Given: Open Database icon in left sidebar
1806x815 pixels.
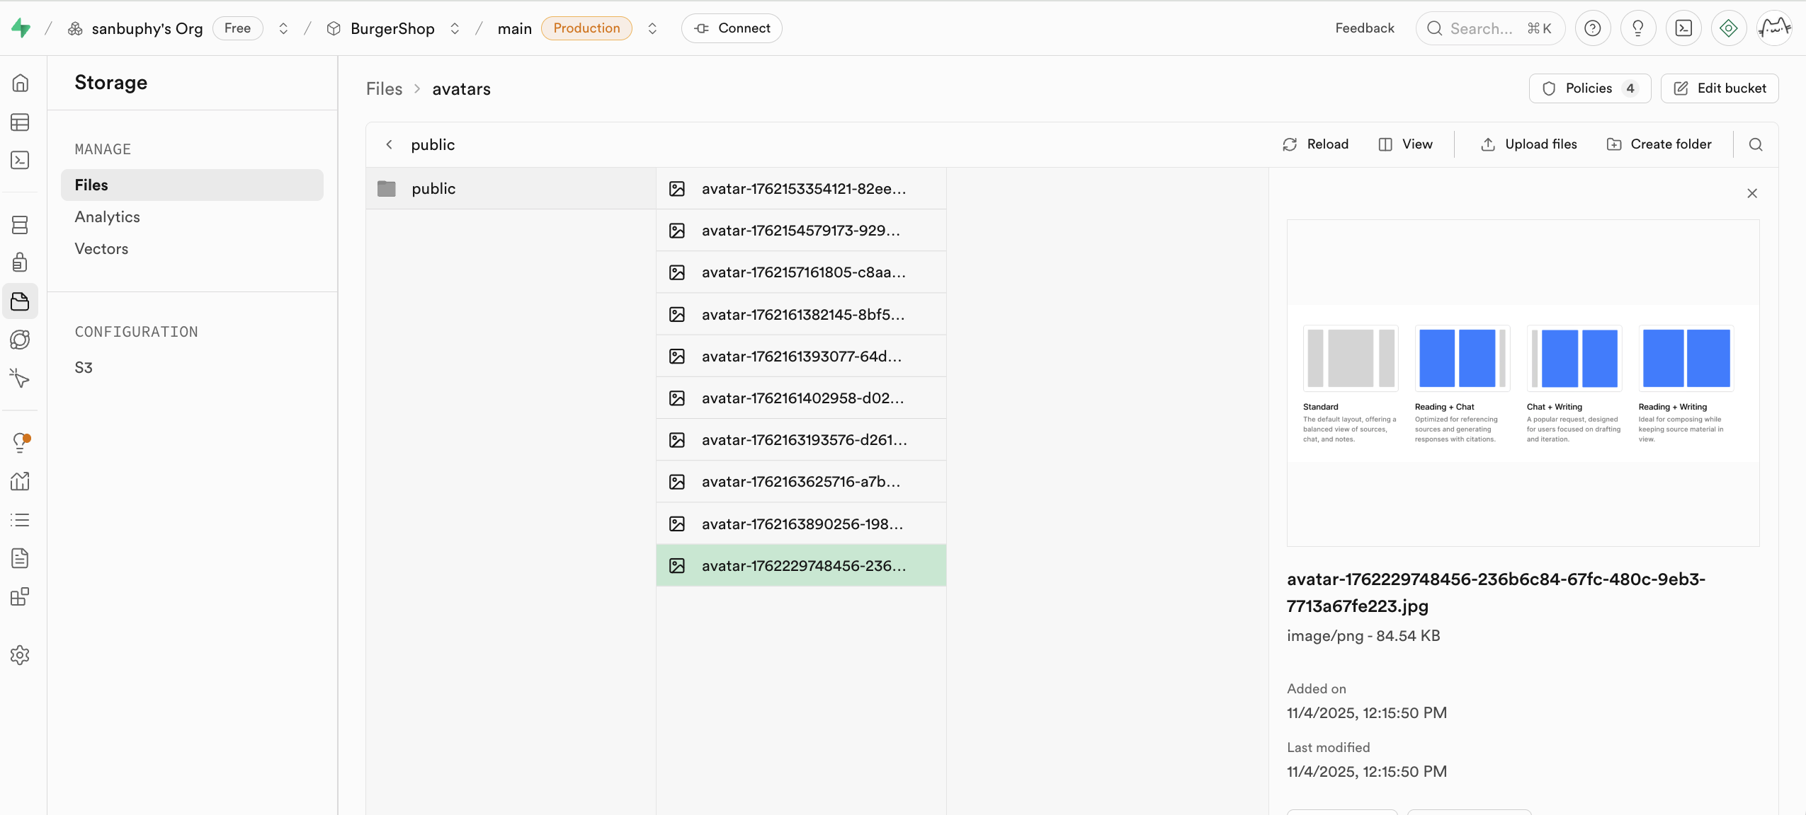Looking at the screenshot, I should [x=20, y=225].
